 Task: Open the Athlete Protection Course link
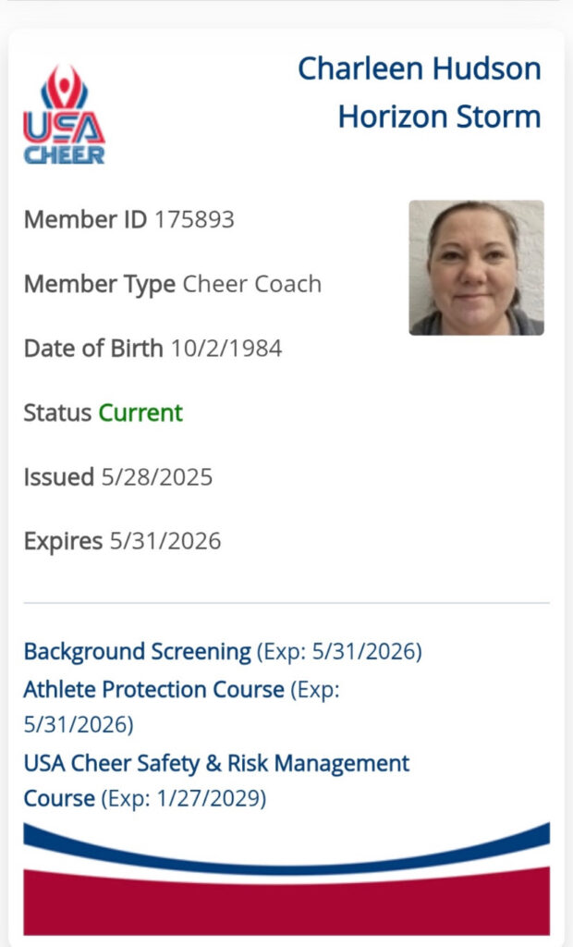tap(154, 689)
